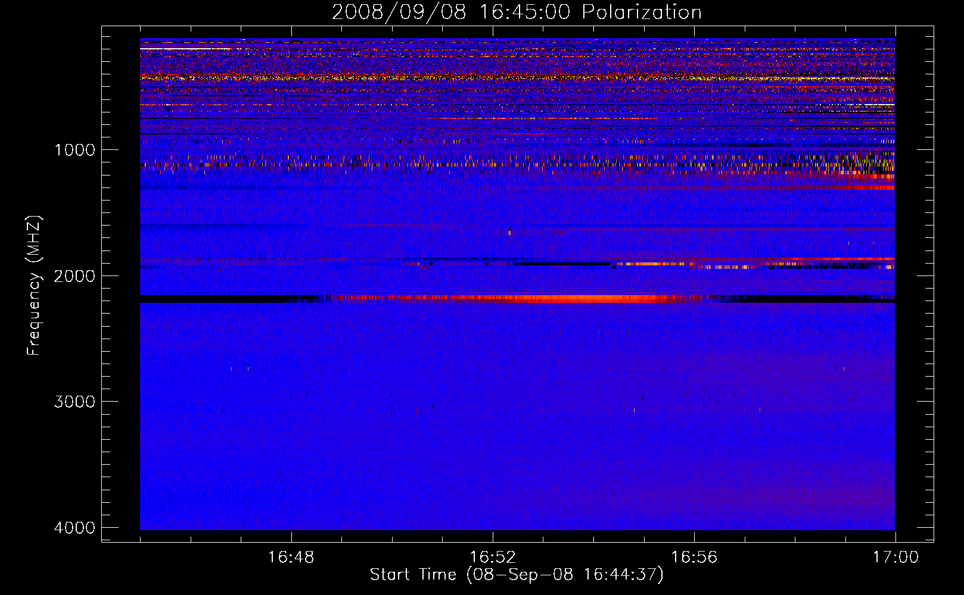Click the 16:56 time tick label
This screenshot has width=964, height=595.
click(694, 558)
